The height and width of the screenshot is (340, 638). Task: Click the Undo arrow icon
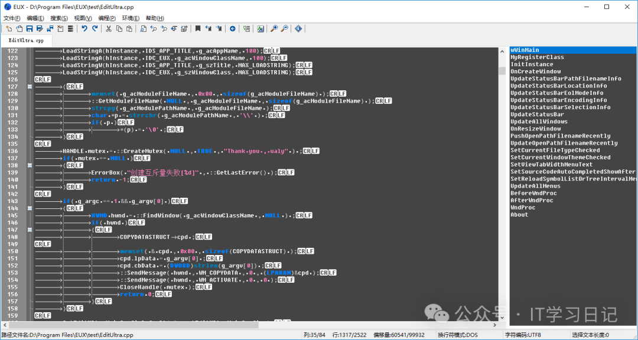(84, 28)
